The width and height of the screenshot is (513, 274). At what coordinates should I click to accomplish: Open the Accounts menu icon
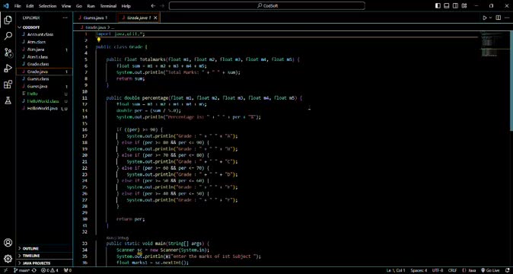[8, 243]
